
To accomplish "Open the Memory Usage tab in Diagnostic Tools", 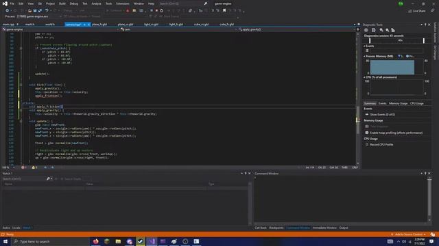I will click(x=398, y=103).
